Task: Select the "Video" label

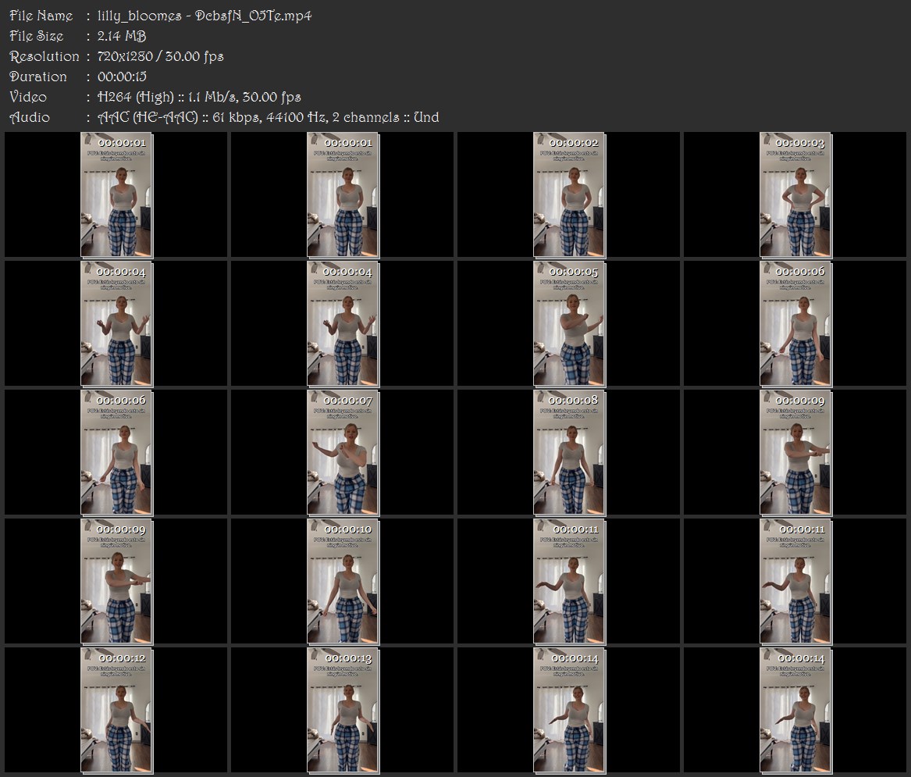Action: (x=28, y=97)
